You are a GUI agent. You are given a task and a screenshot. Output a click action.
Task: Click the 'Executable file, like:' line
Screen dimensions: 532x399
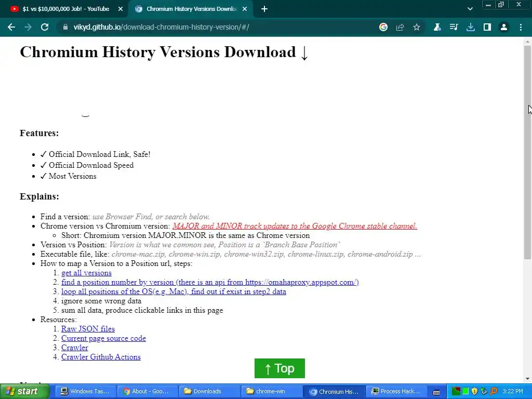tap(230, 254)
